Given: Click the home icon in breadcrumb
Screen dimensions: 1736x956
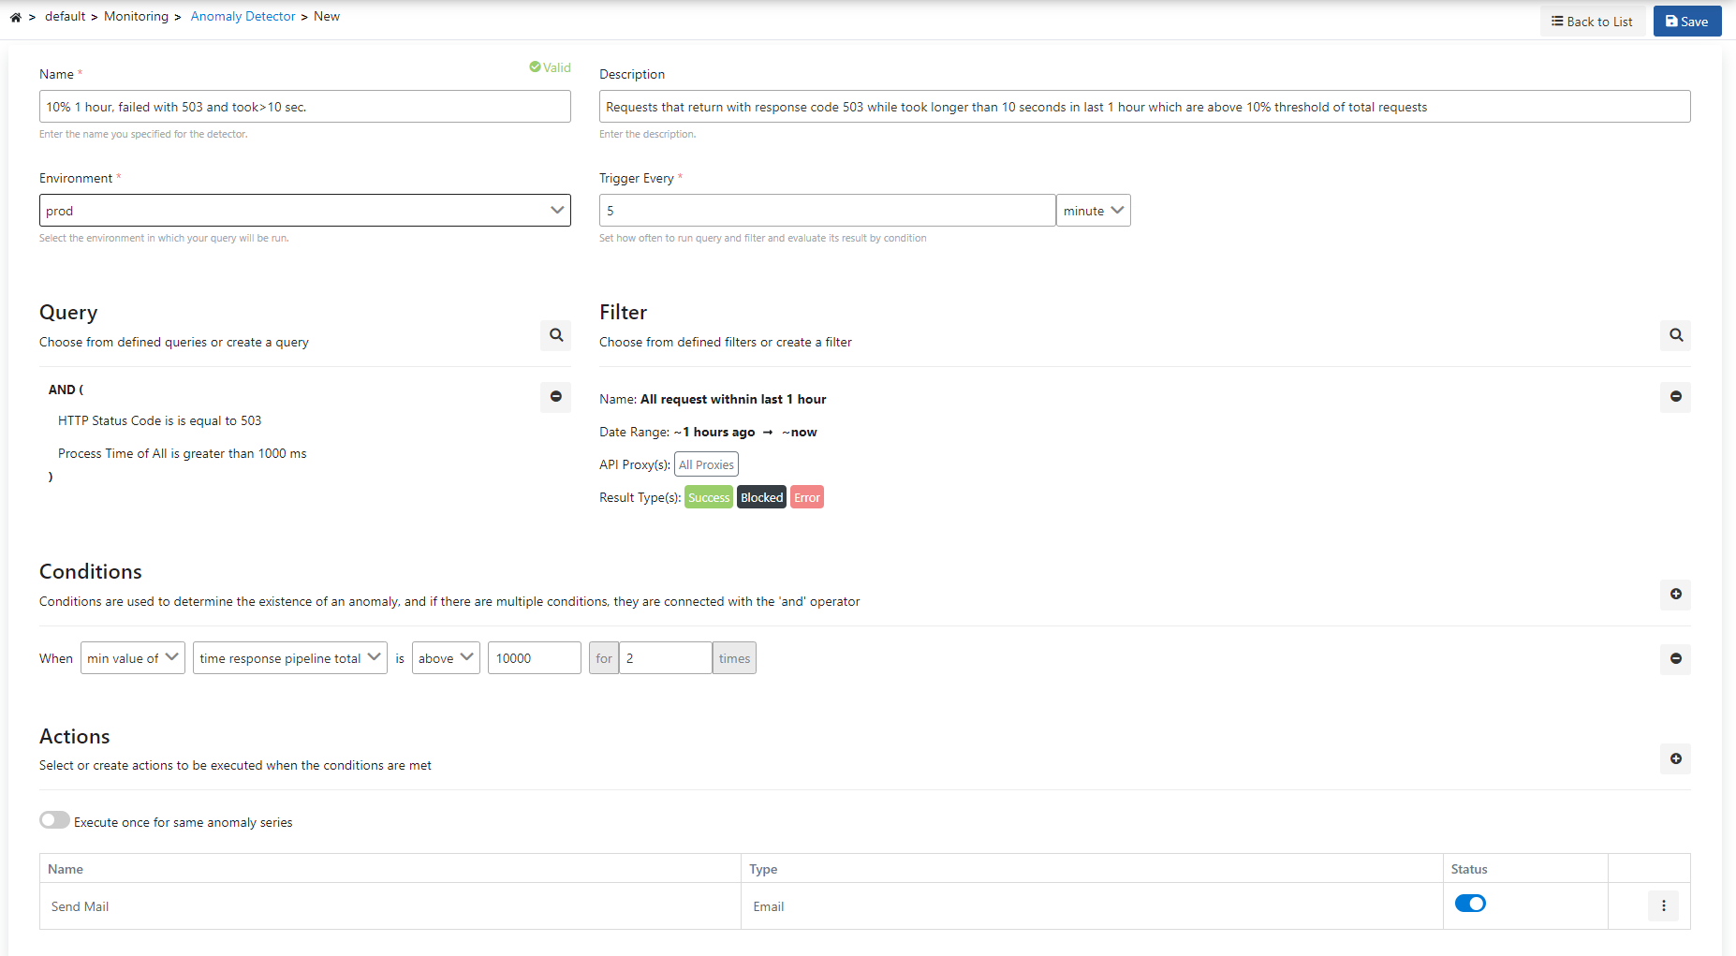Looking at the screenshot, I should [16, 17].
